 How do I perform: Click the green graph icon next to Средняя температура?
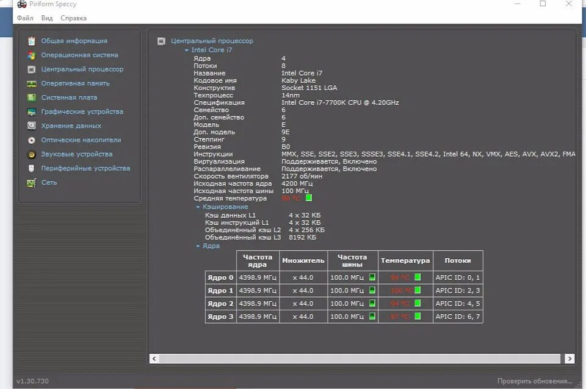tap(309, 198)
